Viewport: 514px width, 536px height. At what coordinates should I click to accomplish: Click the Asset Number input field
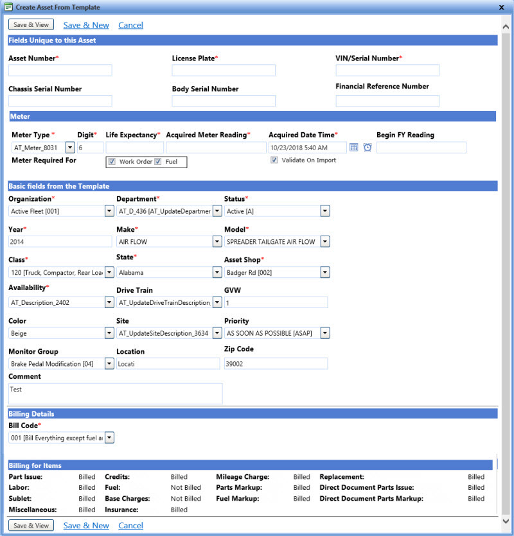tap(60, 70)
